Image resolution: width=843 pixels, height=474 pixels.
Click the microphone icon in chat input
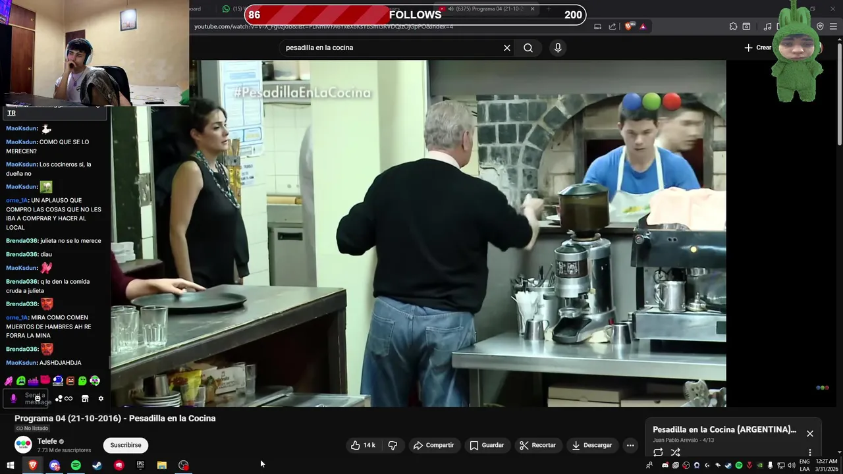(14, 398)
